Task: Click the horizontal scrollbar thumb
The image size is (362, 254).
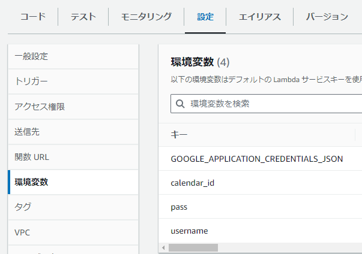Action: [193, 248]
